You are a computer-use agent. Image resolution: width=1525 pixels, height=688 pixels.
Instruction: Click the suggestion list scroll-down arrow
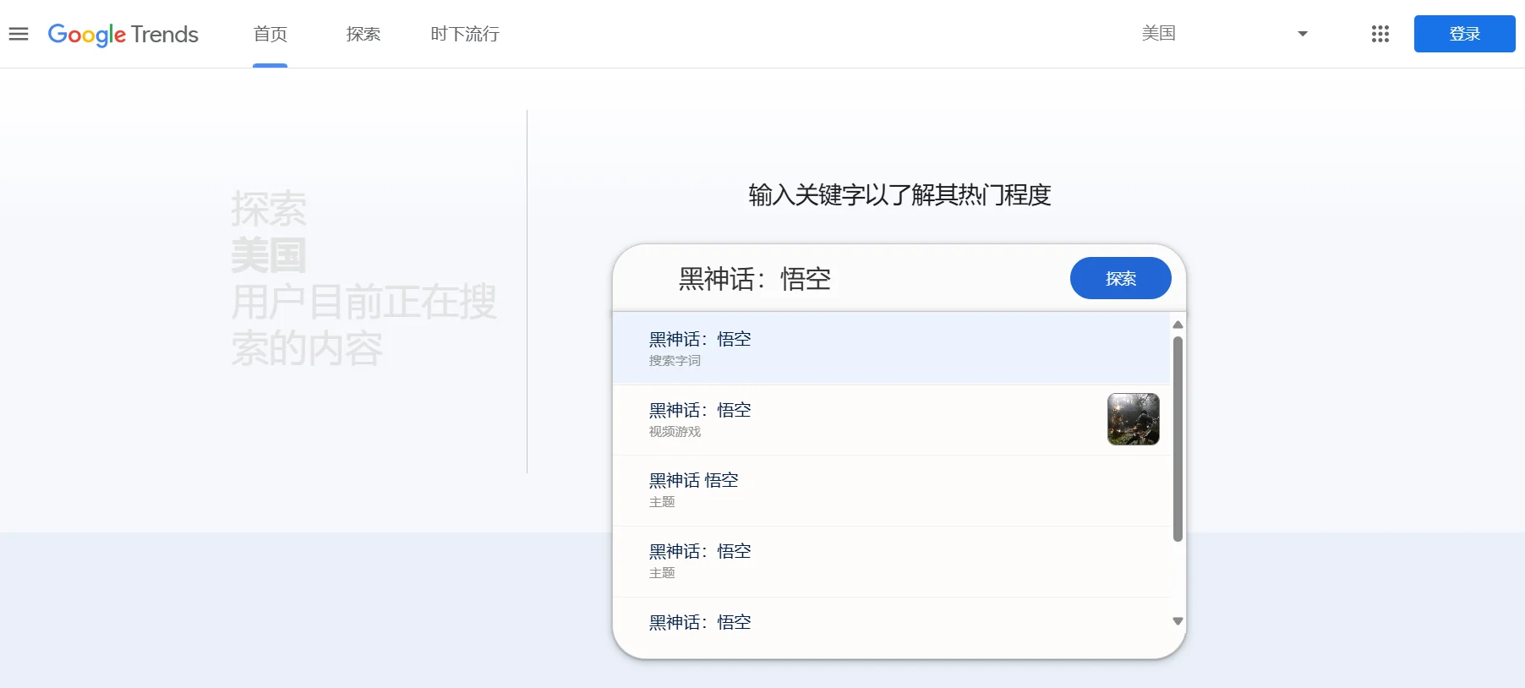(x=1178, y=621)
